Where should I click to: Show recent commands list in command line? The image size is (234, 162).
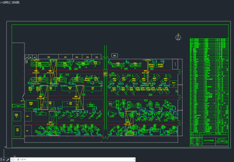(x=13, y=160)
